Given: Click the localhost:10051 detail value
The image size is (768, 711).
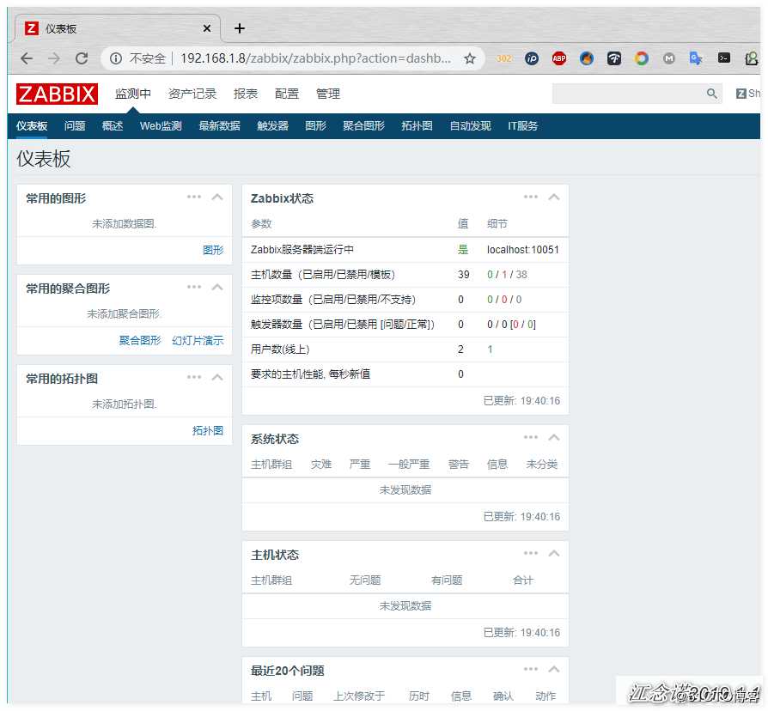Looking at the screenshot, I should 522,250.
